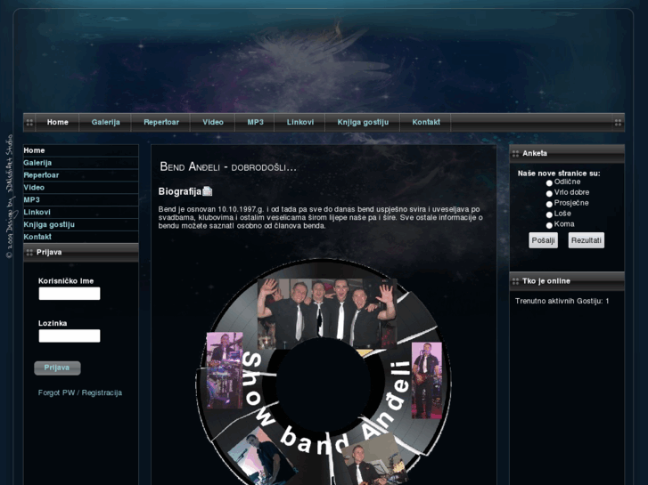This screenshot has width=648, height=485.
Task: Focus the Korisničko ime input field
Action: (x=70, y=294)
